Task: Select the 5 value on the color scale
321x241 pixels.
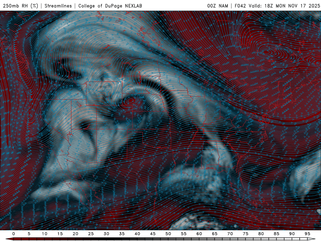Action: 29,234
